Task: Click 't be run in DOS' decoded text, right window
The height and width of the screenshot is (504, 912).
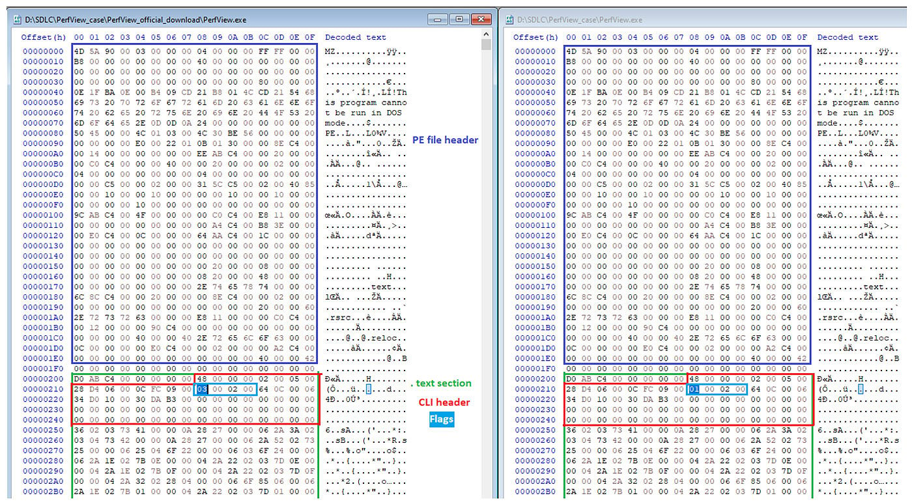Action: pos(855,113)
